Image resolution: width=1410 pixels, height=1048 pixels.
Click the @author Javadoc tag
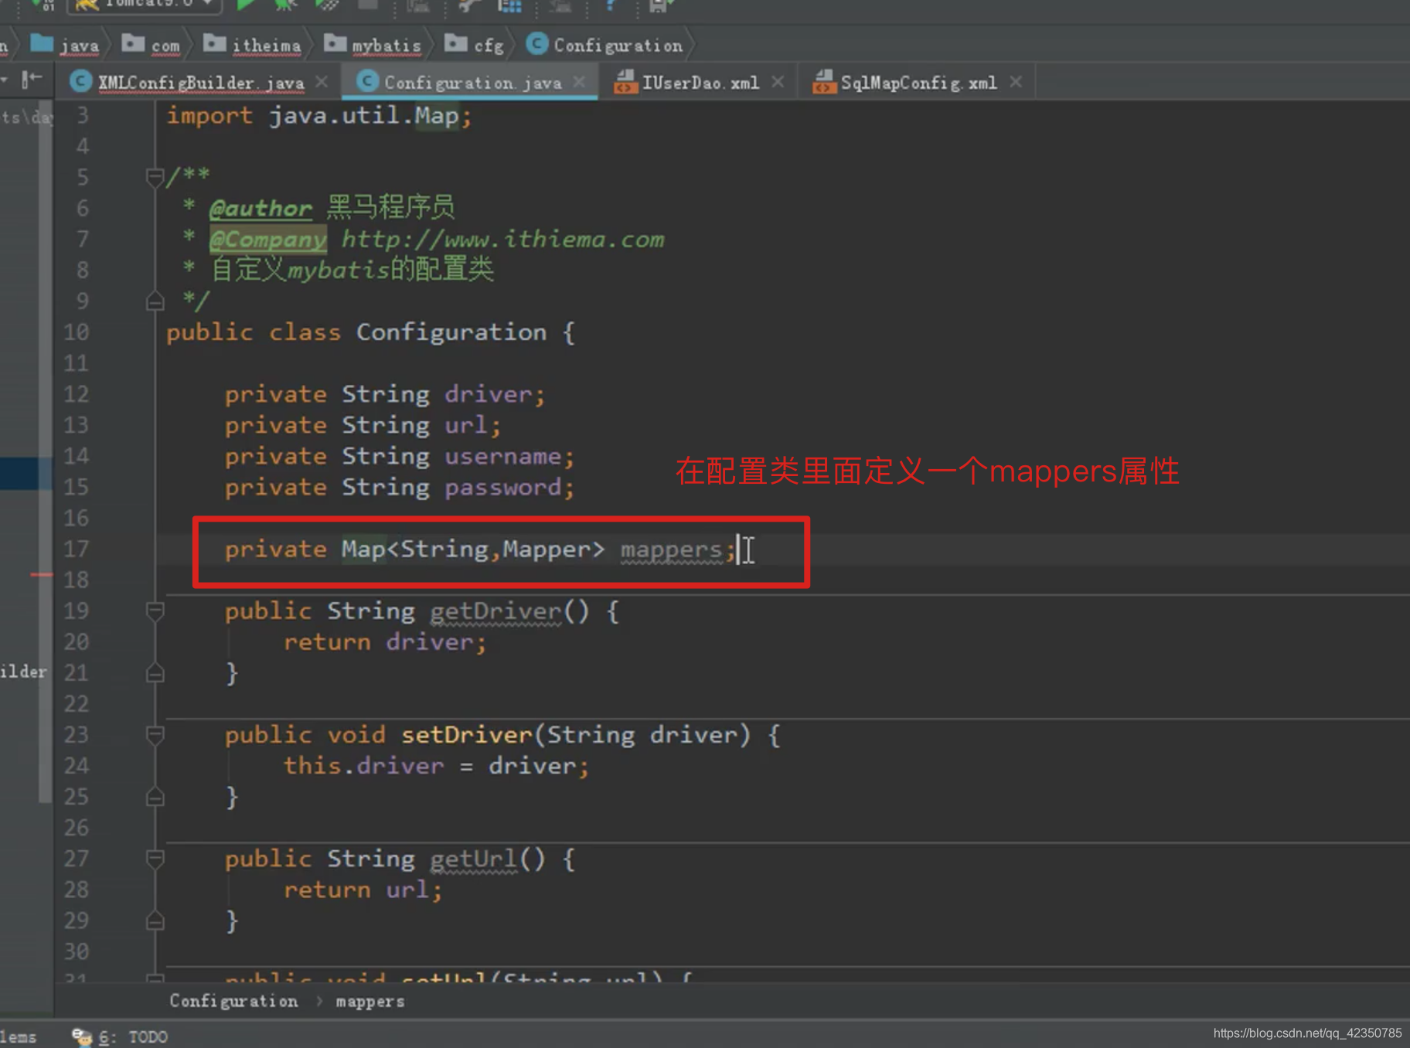point(261,209)
